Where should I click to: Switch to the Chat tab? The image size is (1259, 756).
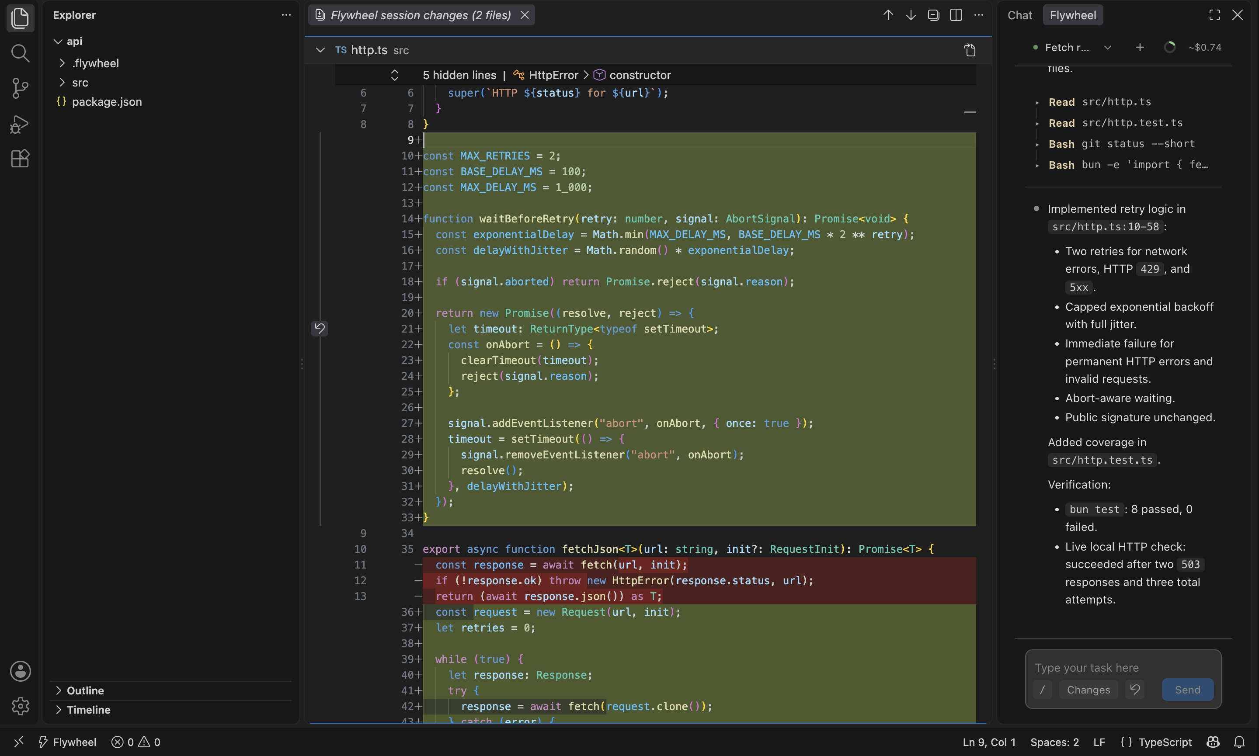click(x=1020, y=15)
